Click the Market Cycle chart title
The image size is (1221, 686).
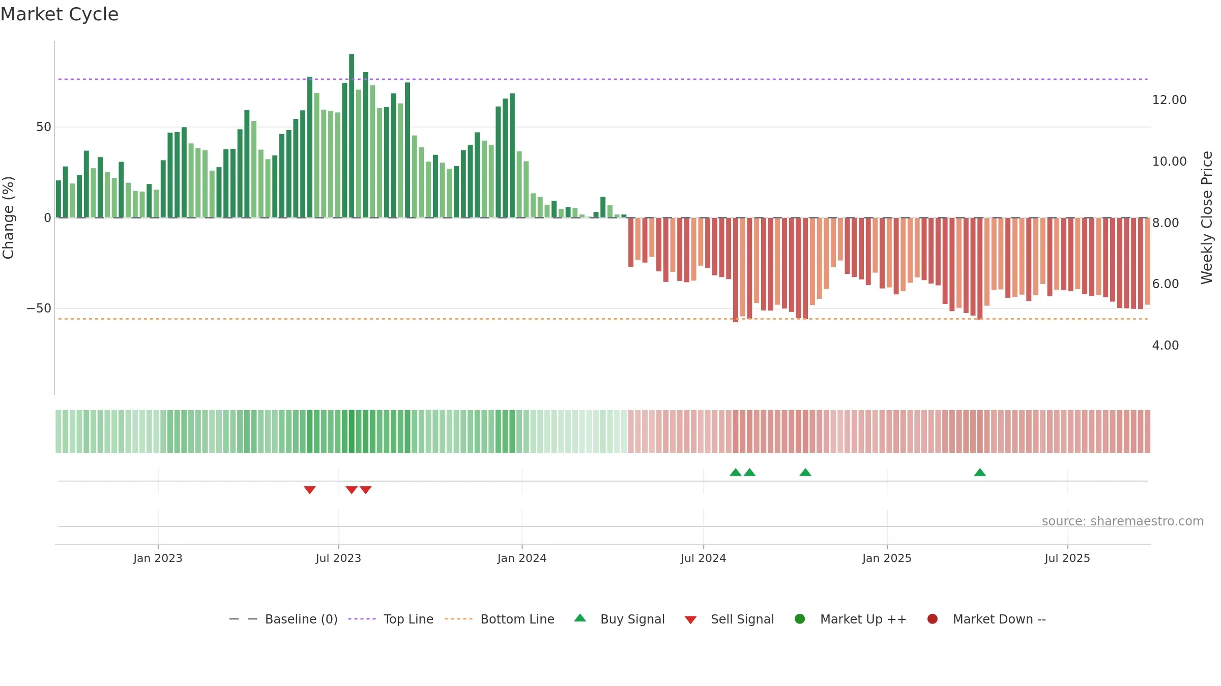60,14
